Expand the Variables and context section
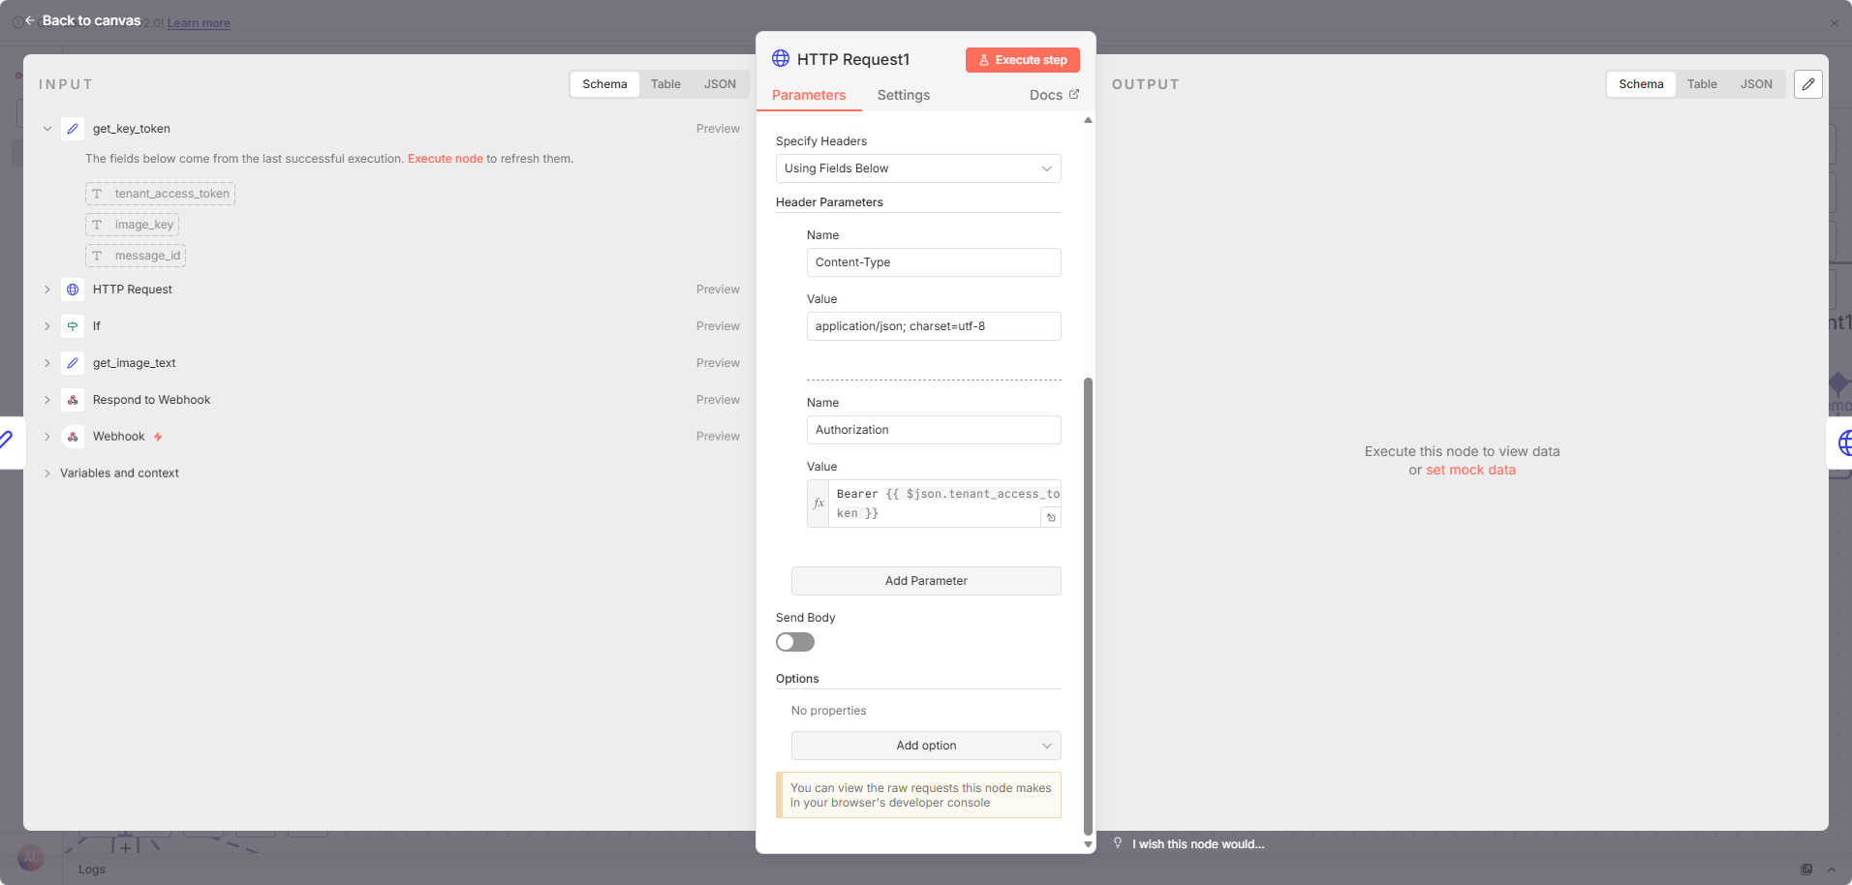The width and height of the screenshot is (1852, 885). 119,473
